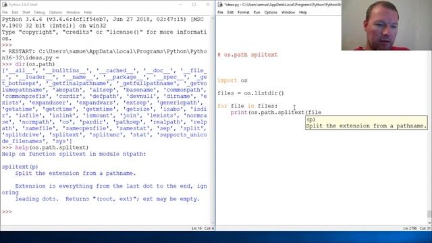Click the print(os.path.splitext(file line
Viewport: 432px width, 243px height.
(x=276, y=113)
